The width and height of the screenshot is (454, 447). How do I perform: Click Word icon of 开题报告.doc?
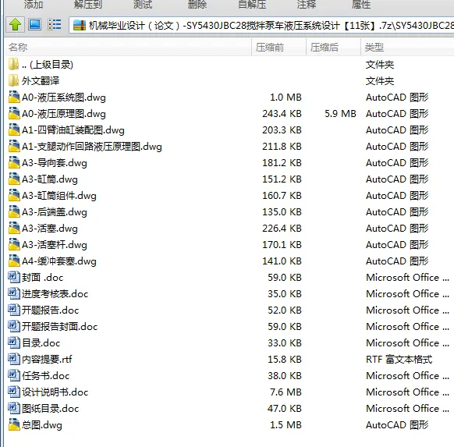click(x=13, y=310)
